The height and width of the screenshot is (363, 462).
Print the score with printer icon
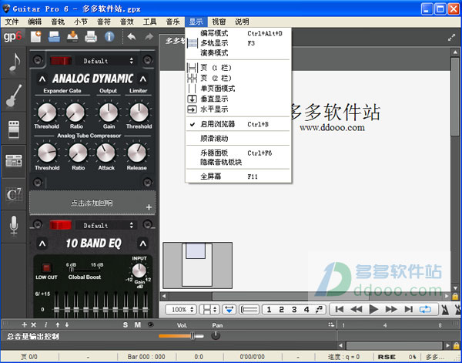coord(91,37)
